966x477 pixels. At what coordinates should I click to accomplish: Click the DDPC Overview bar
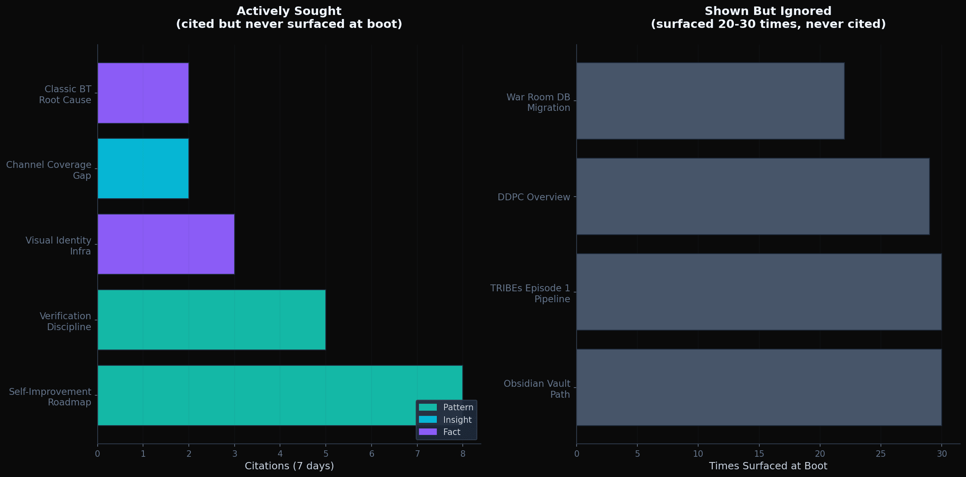pos(752,196)
